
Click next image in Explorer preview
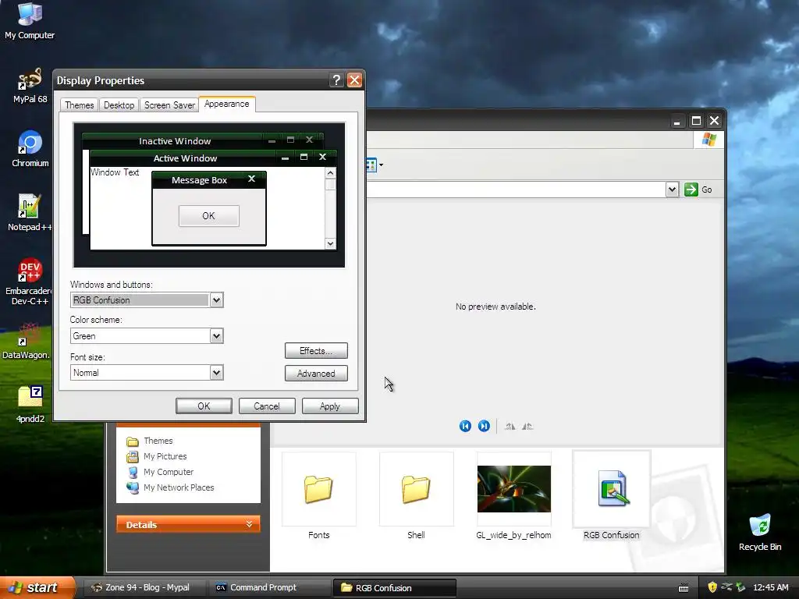[484, 427]
